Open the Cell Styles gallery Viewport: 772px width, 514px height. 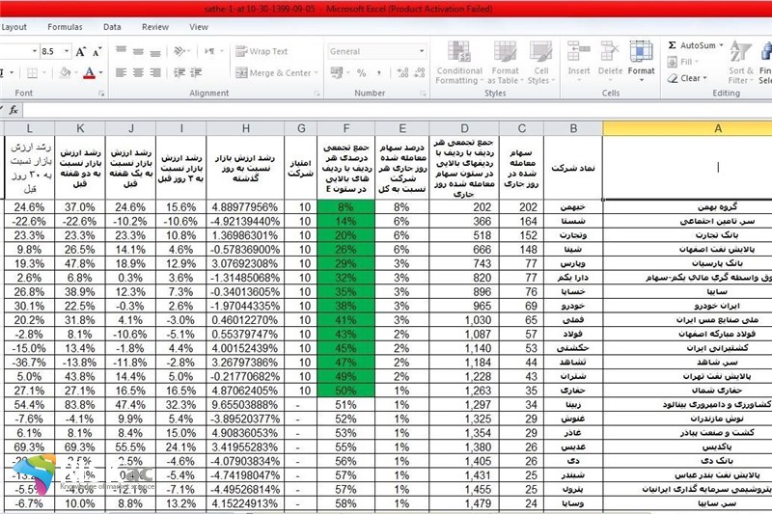coord(540,63)
